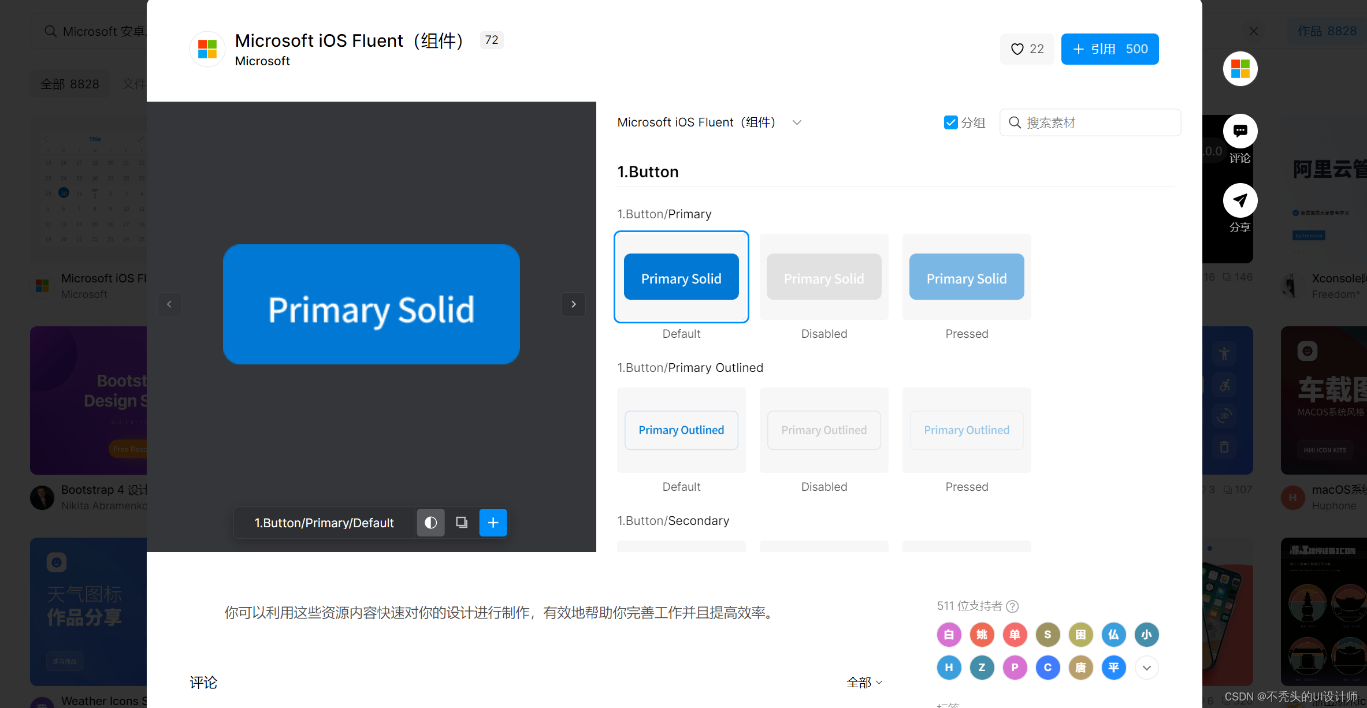
Task: Click the S supporter avatar
Action: tap(1047, 635)
